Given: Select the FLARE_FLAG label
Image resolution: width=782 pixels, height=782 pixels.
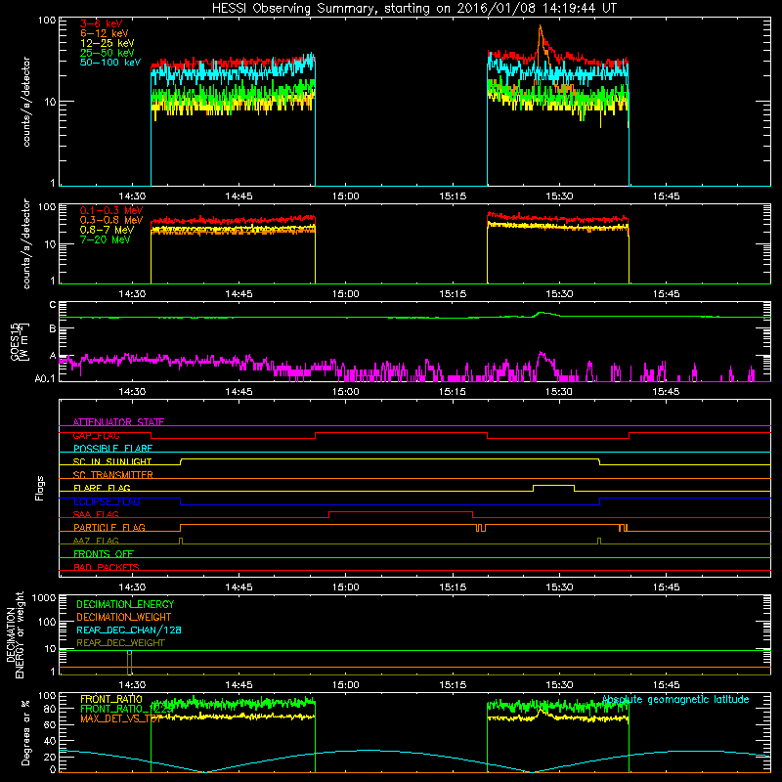Looking at the screenshot, I should point(102,488).
